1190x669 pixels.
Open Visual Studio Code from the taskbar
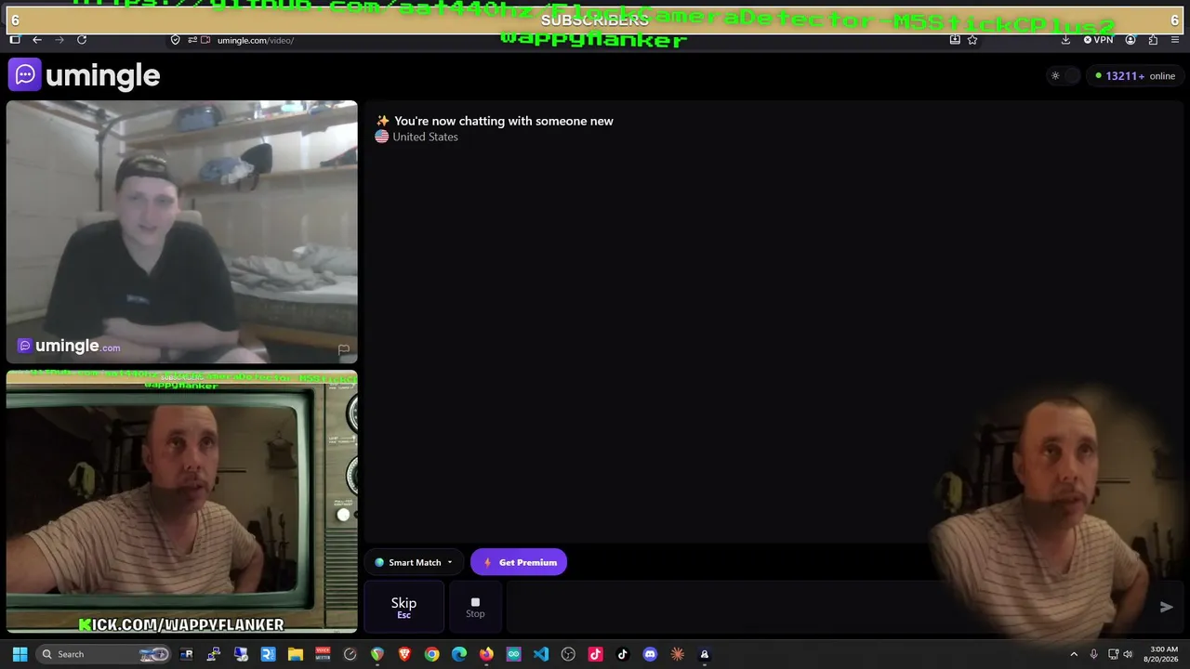(x=541, y=654)
